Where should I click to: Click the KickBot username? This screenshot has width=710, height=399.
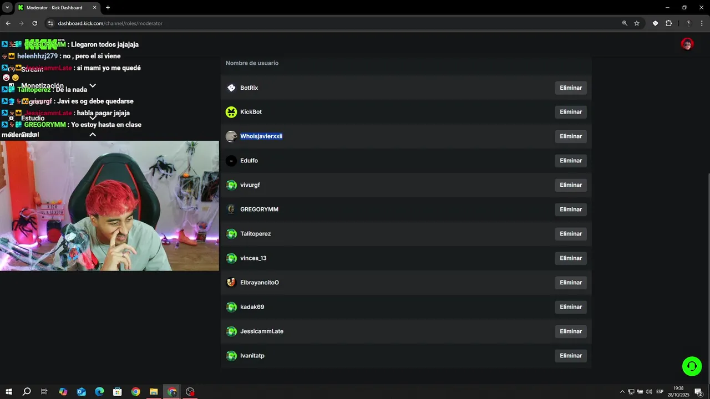pyautogui.click(x=251, y=112)
